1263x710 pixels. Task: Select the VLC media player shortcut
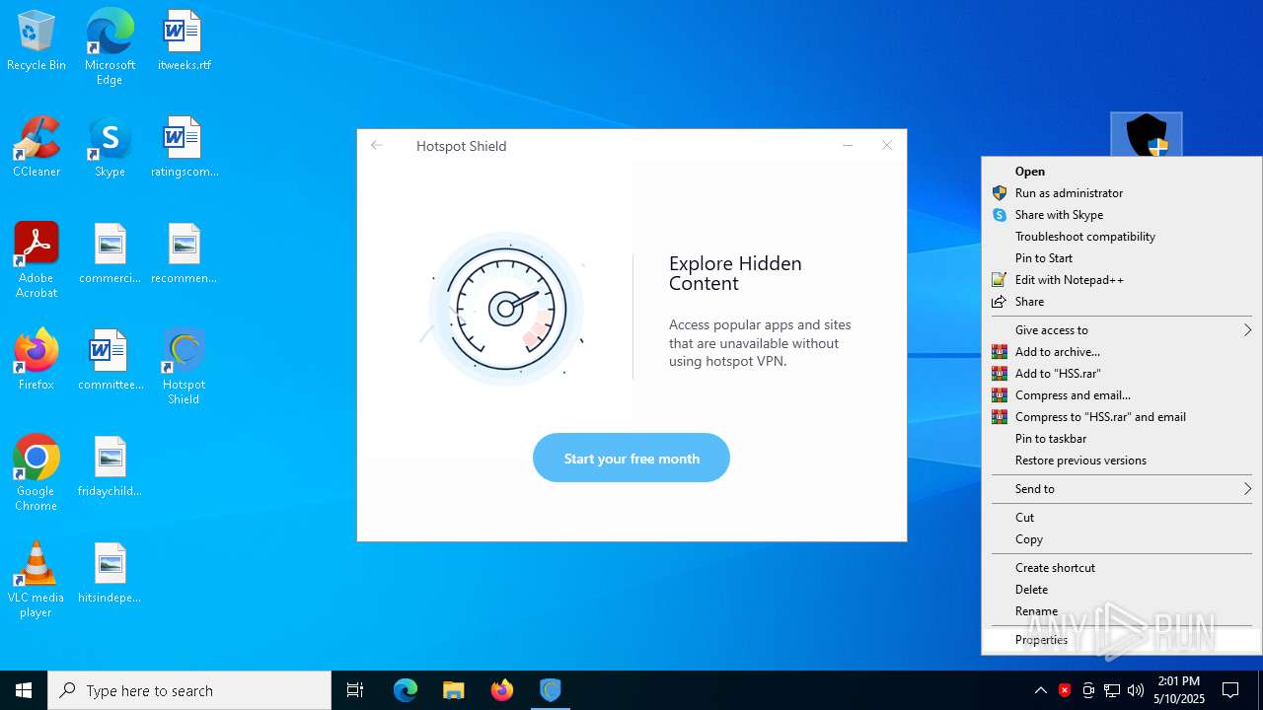(37, 580)
